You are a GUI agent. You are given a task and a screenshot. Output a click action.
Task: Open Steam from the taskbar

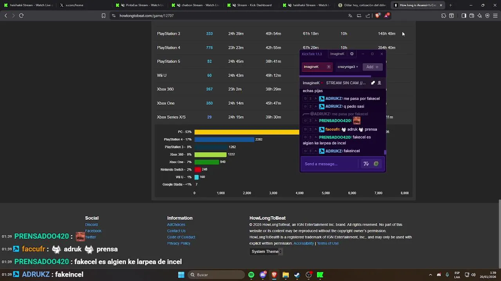tap(297, 275)
